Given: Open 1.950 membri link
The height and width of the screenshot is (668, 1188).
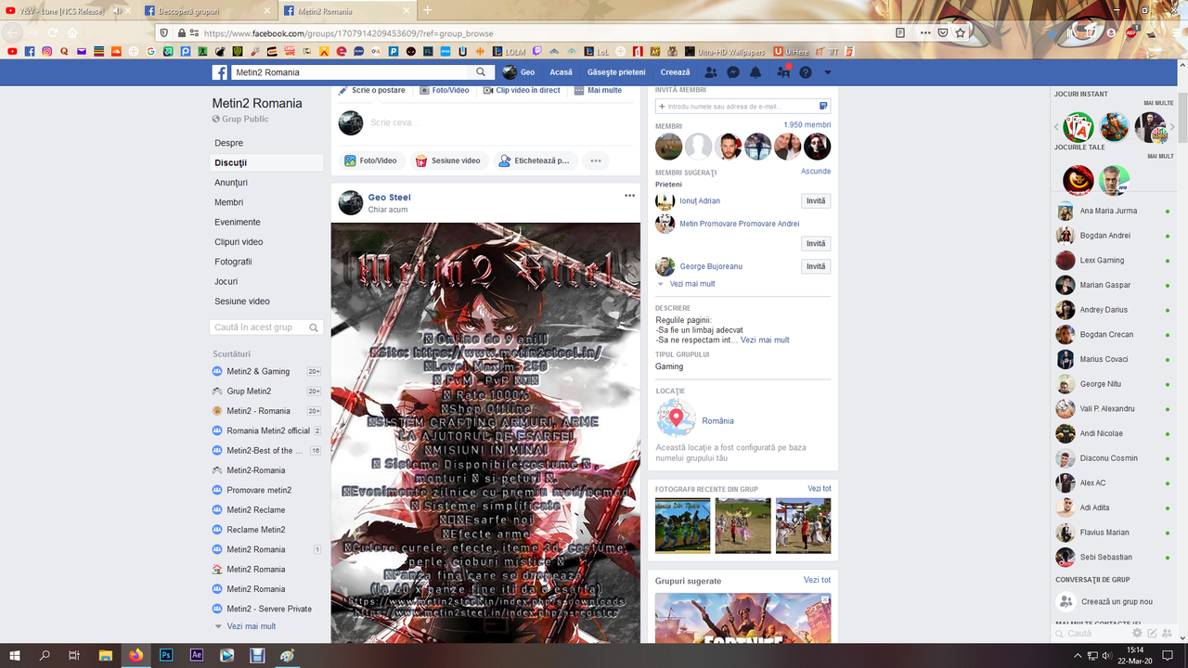Looking at the screenshot, I should [x=807, y=124].
